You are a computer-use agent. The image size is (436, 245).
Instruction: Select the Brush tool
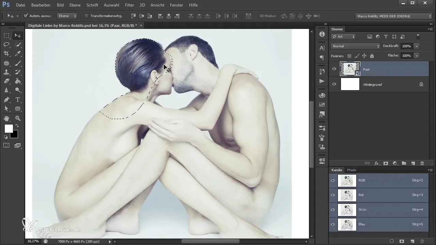click(18, 63)
